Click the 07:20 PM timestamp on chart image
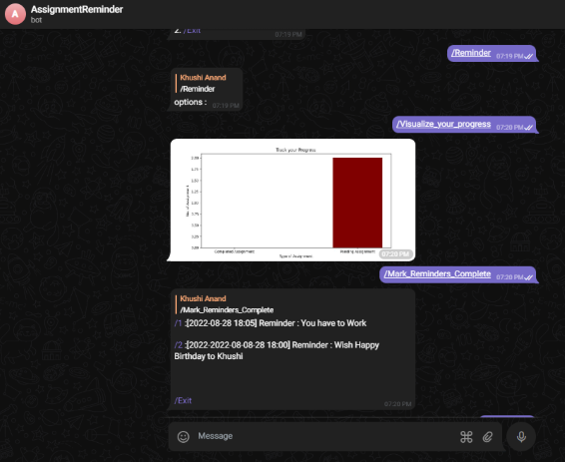The image size is (565, 462). pyautogui.click(x=395, y=254)
